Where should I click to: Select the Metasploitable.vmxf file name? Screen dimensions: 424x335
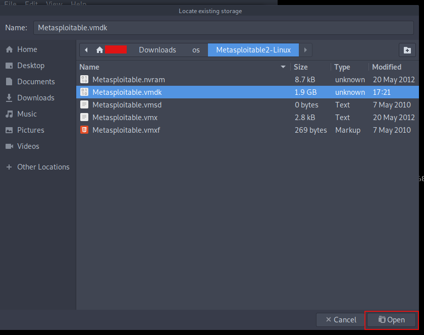(x=126, y=130)
